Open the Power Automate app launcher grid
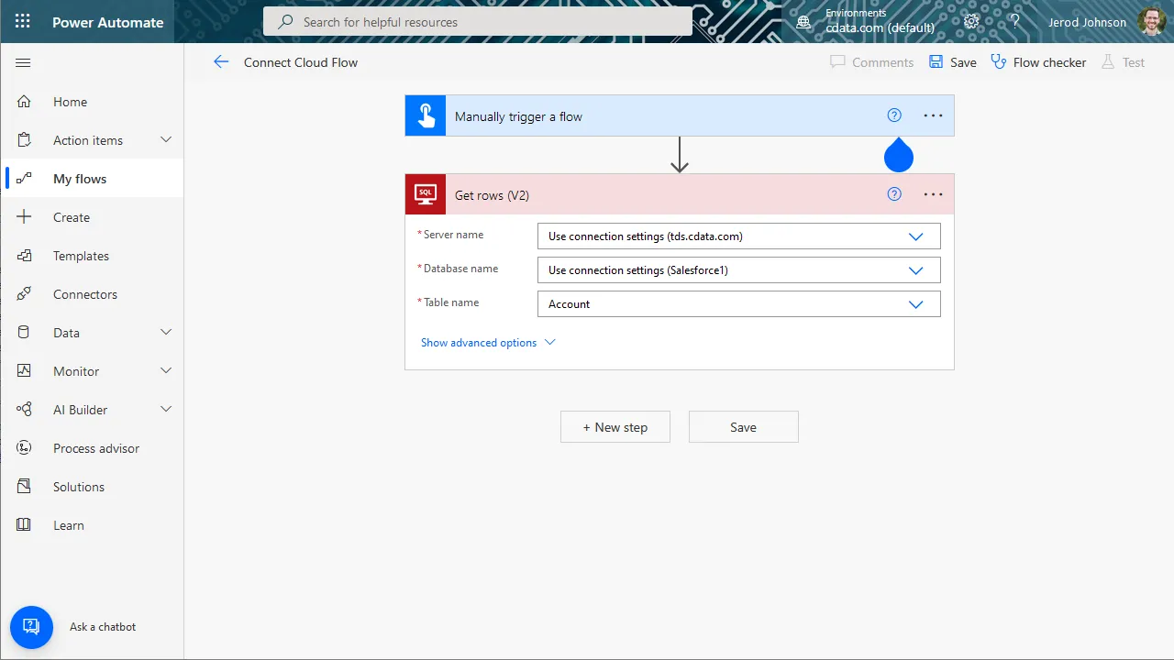The height and width of the screenshot is (660, 1174). 22,21
